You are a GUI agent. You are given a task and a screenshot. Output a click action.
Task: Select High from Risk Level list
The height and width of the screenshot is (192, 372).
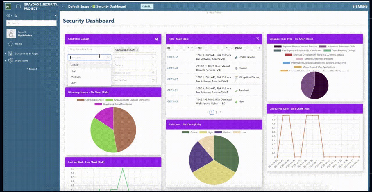click(90, 71)
